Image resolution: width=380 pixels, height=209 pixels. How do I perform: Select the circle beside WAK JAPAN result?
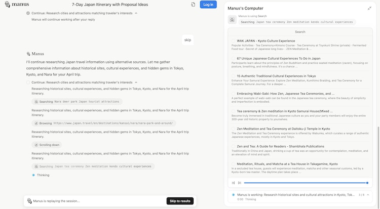[234, 40]
